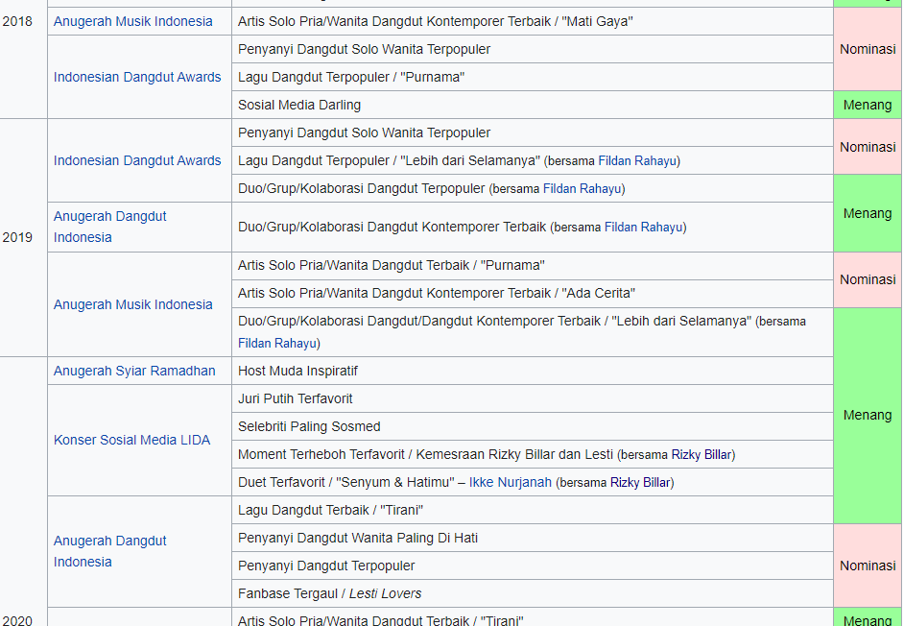Click Menang status beside Duo/Grup/Kolaborasi Dangdut Kontemporer Terbaik

pos(868,213)
